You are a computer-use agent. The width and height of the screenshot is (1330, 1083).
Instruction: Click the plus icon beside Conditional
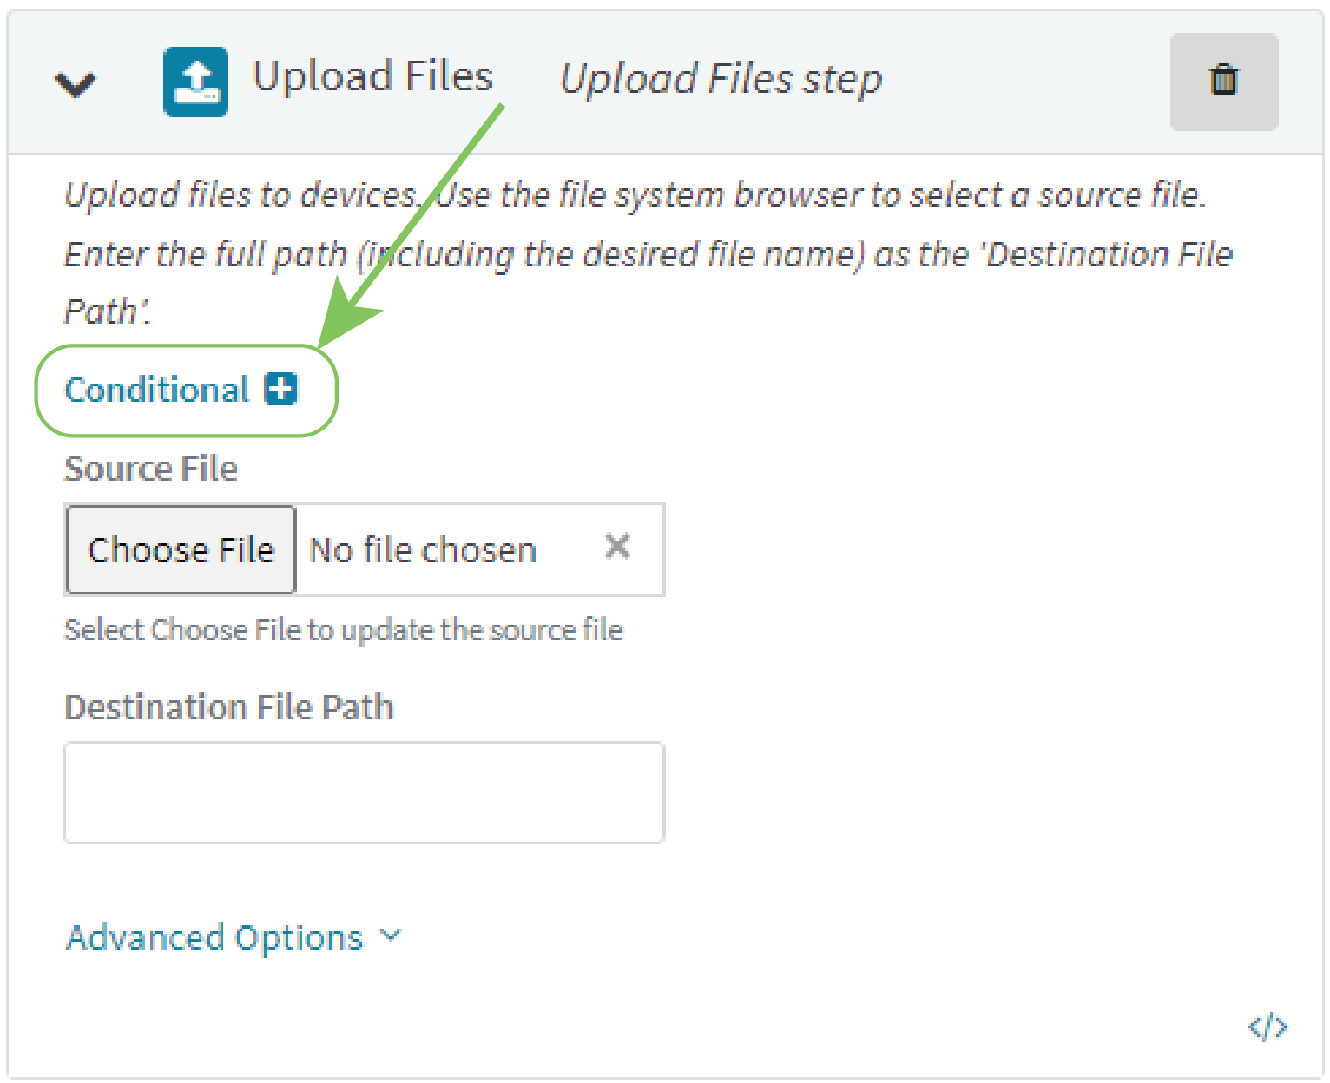280,389
